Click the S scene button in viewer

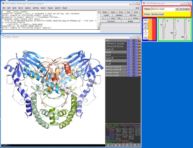coord(131,145)
